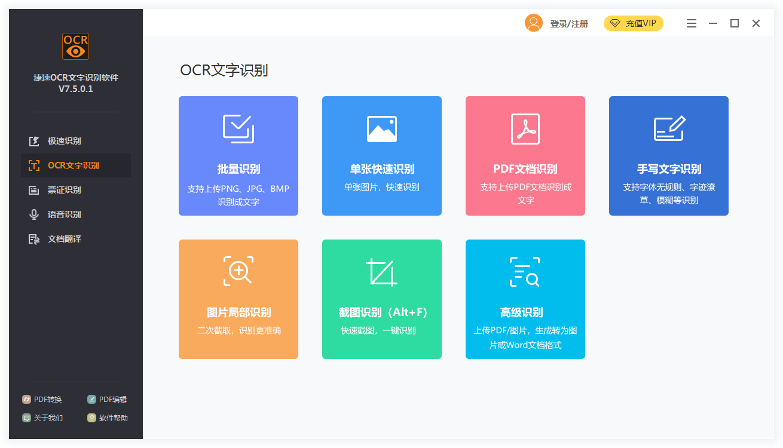Click the 图片局部识别 card title
Viewport: 783px width, 448px height.
click(238, 312)
